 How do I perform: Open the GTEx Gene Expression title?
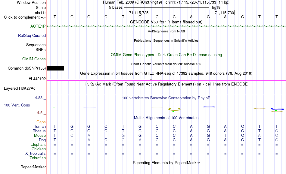[x=166, y=73]
